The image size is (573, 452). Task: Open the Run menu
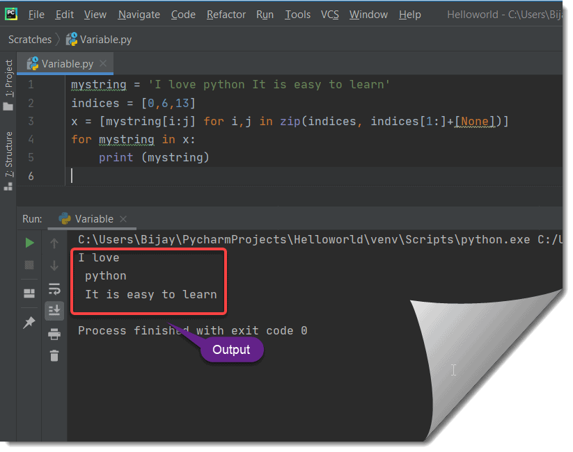coord(265,14)
